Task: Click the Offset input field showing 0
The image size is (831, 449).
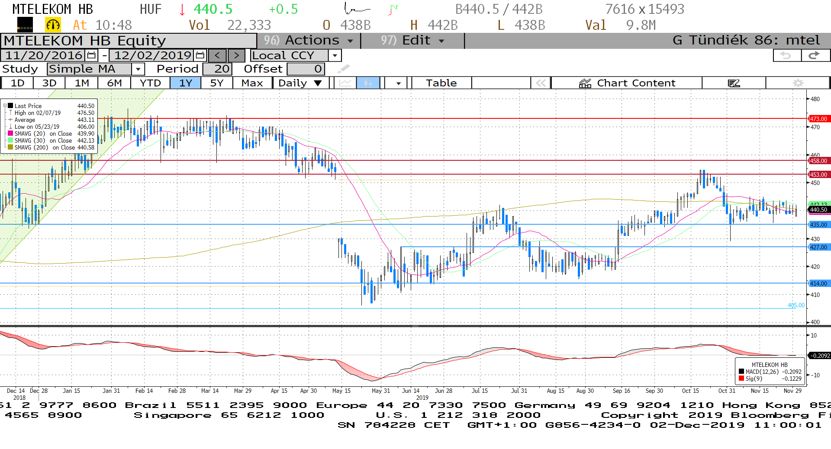Action: 306,69
